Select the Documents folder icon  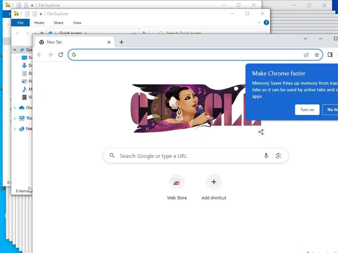(x=24, y=73)
